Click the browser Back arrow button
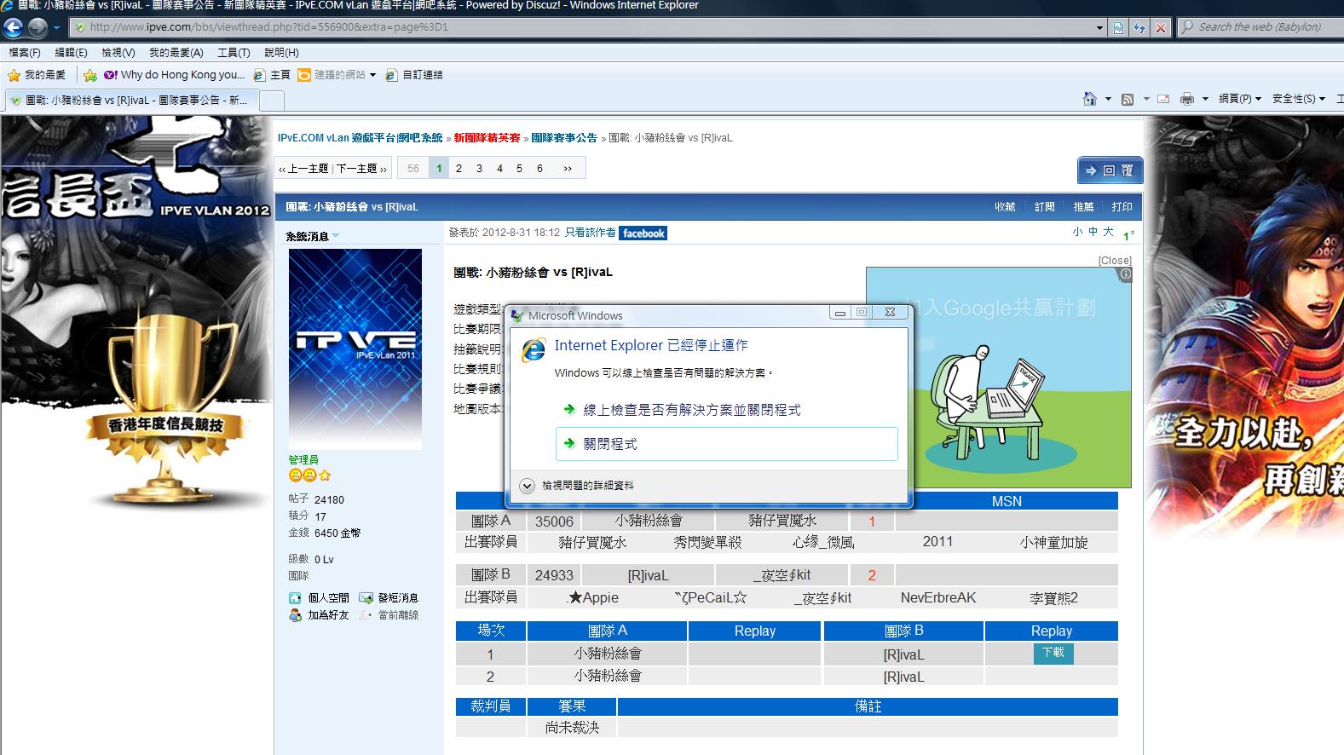The width and height of the screenshot is (1344, 755). (x=14, y=27)
